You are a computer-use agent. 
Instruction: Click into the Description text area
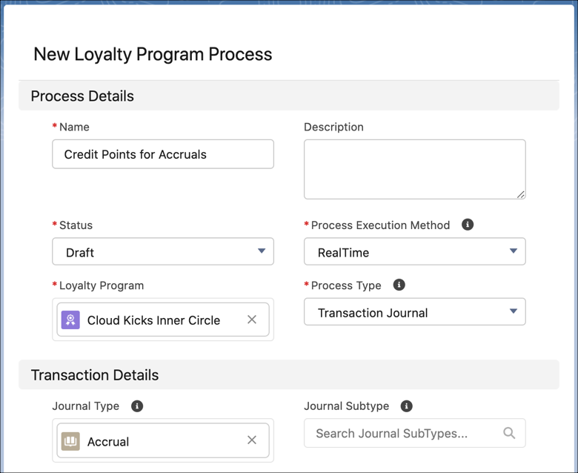(x=415, y=169)
